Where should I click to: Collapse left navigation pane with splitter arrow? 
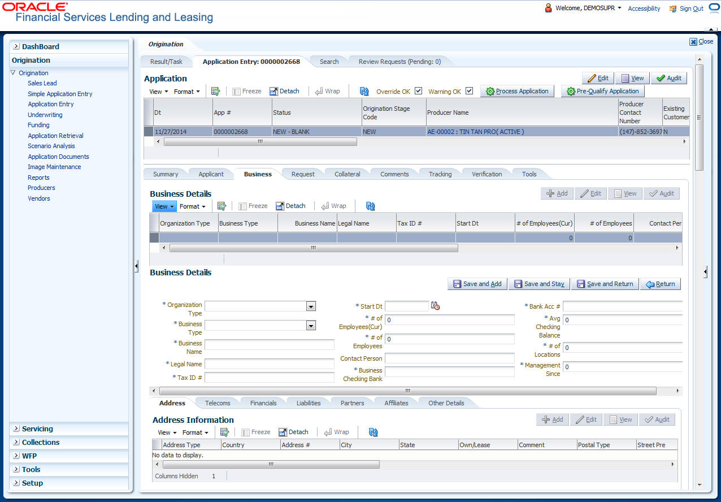[x=136, y=267]
